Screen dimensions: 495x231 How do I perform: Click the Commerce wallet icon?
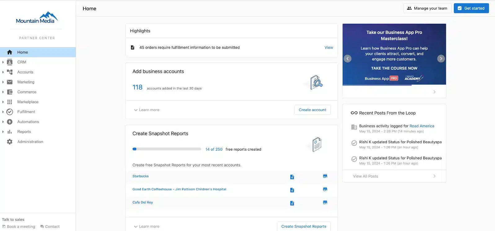pyautogui.click(x=10, y=92)
